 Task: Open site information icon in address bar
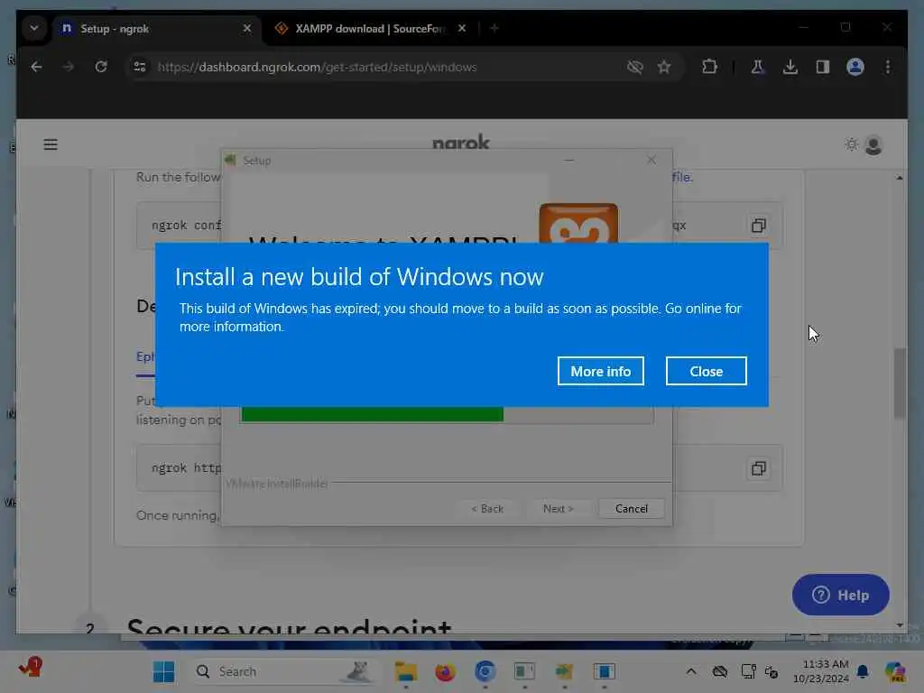pyautogui.click(x=140, y=67)
